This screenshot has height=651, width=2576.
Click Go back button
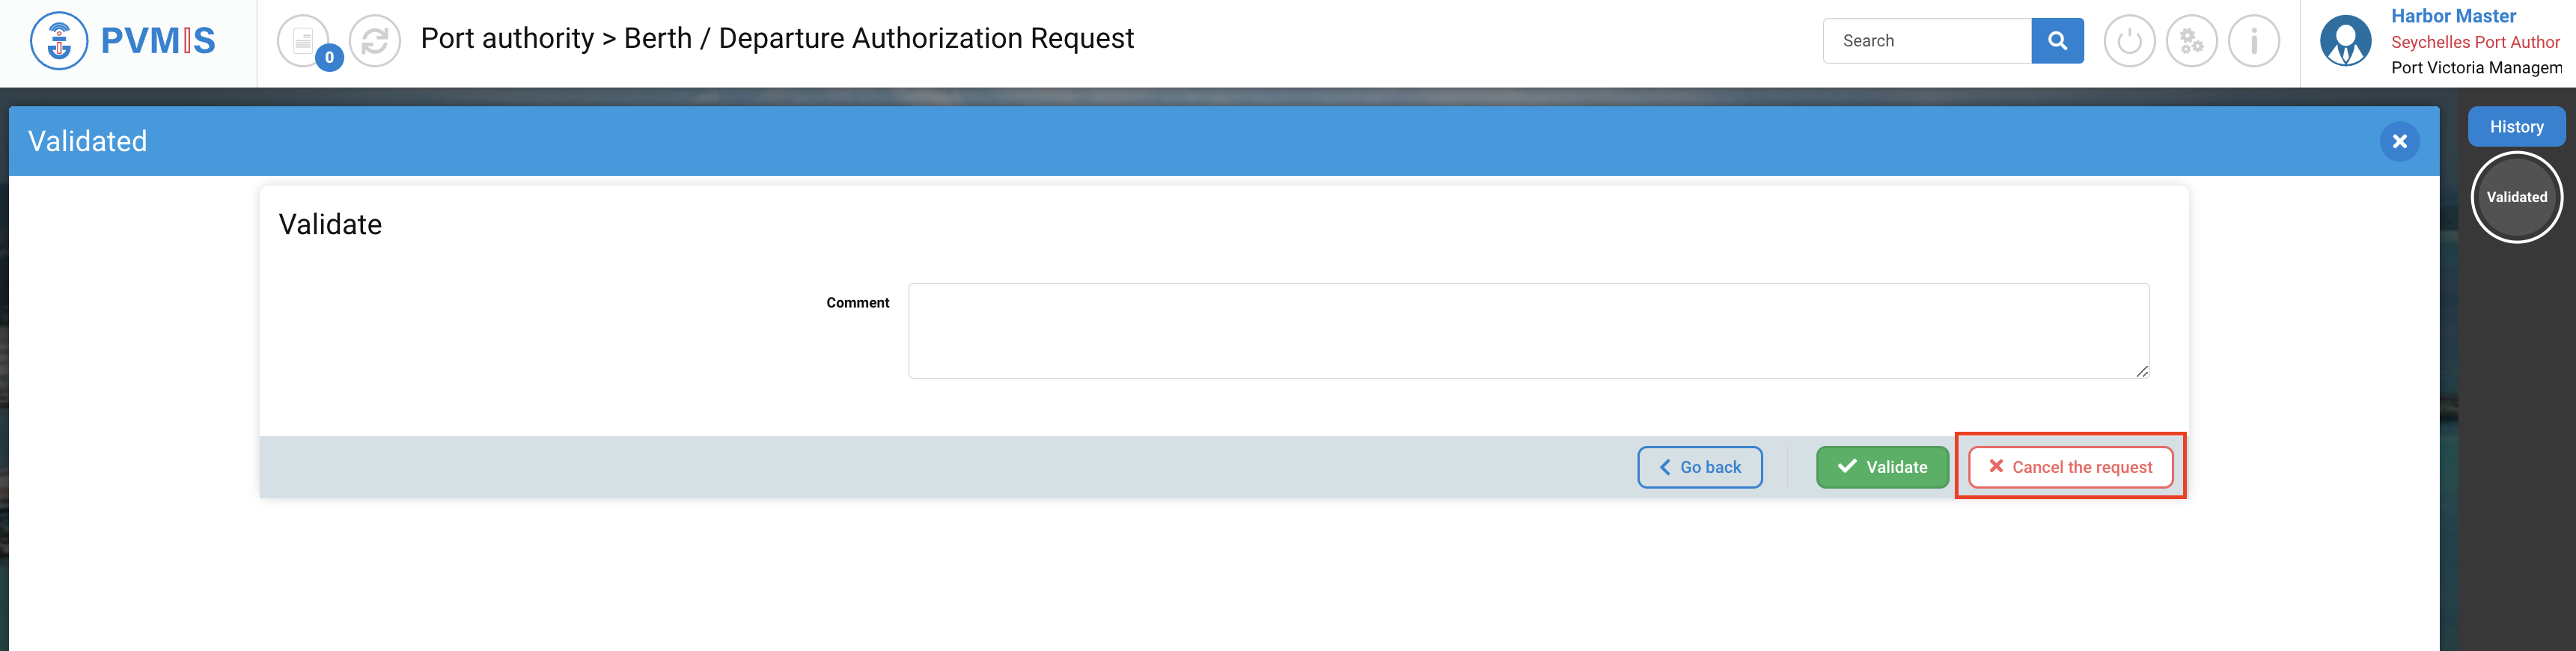coord(1699,467)
